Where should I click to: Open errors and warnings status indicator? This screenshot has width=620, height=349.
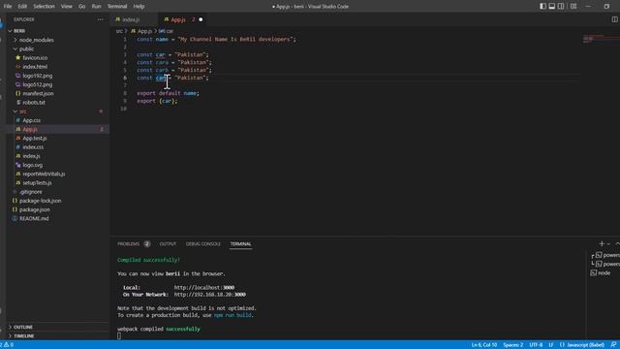(x=7, y=345)
